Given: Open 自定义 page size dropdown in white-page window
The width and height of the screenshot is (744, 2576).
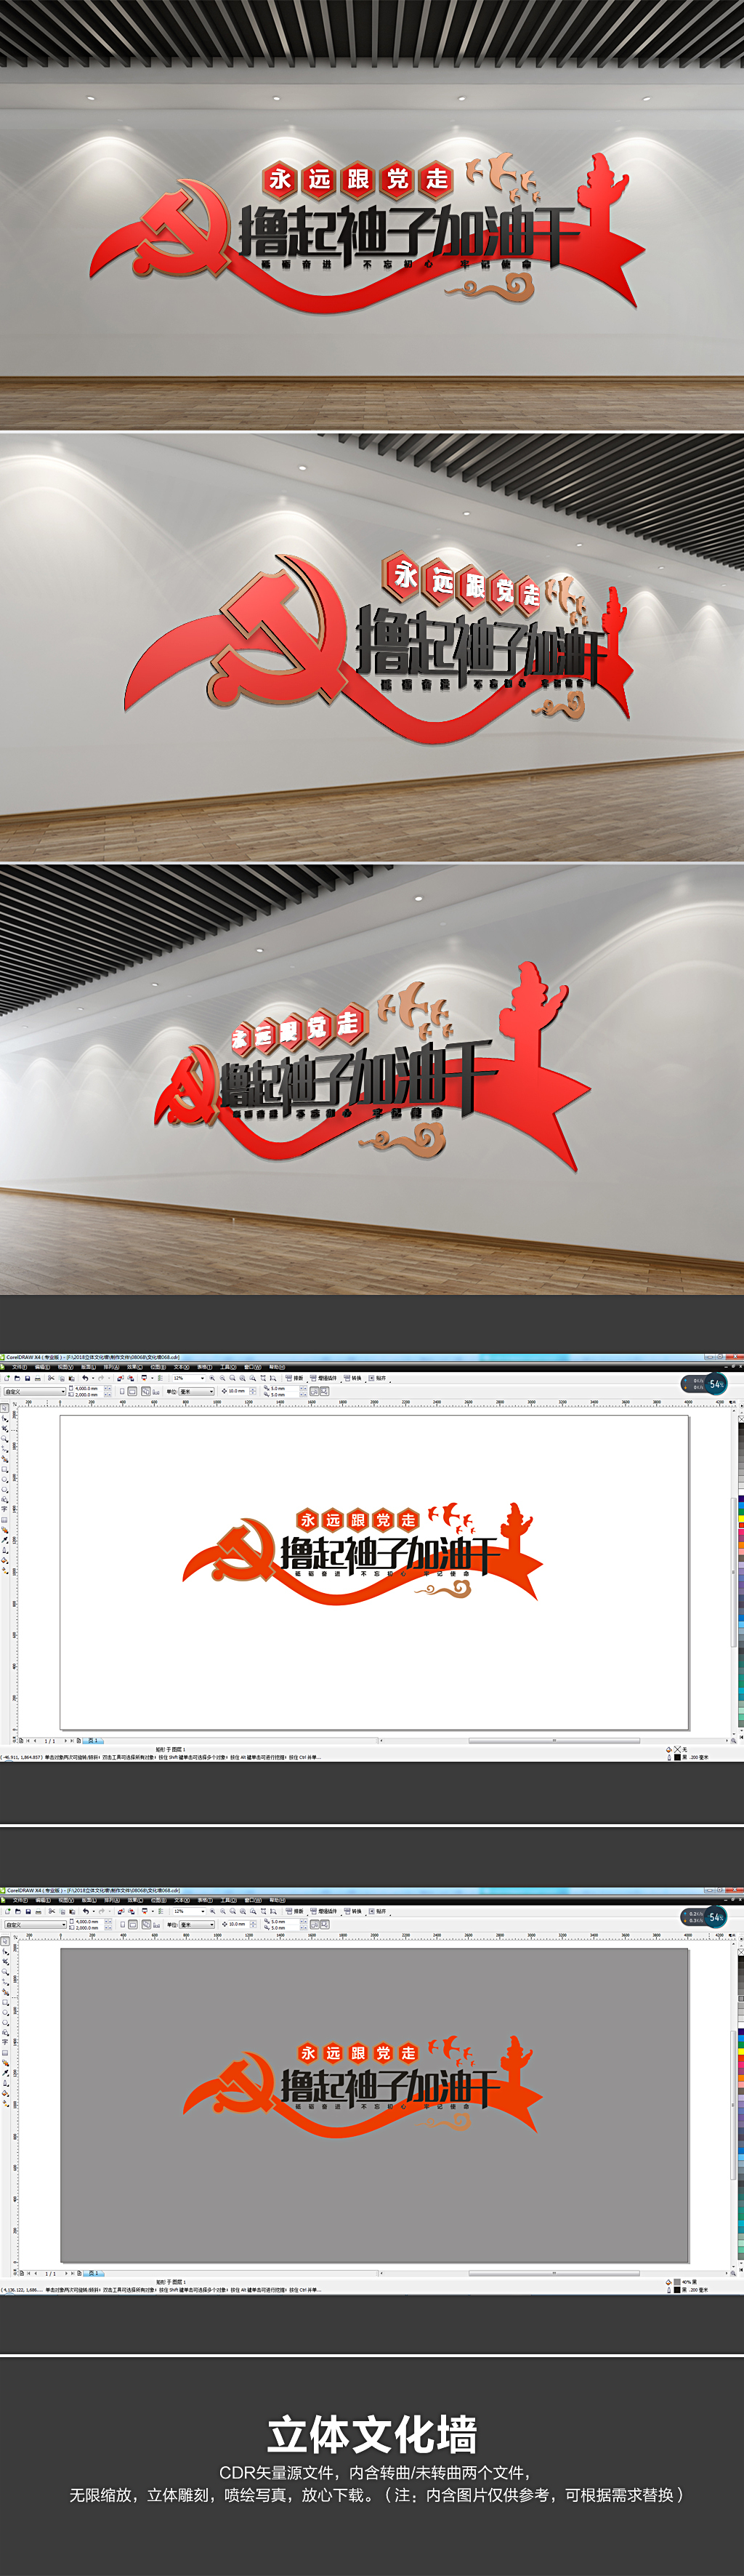Looking at the screenshot, I should click(34, 1392).
